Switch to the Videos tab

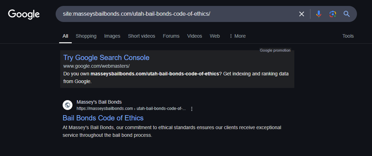click(x=195, y=36)
